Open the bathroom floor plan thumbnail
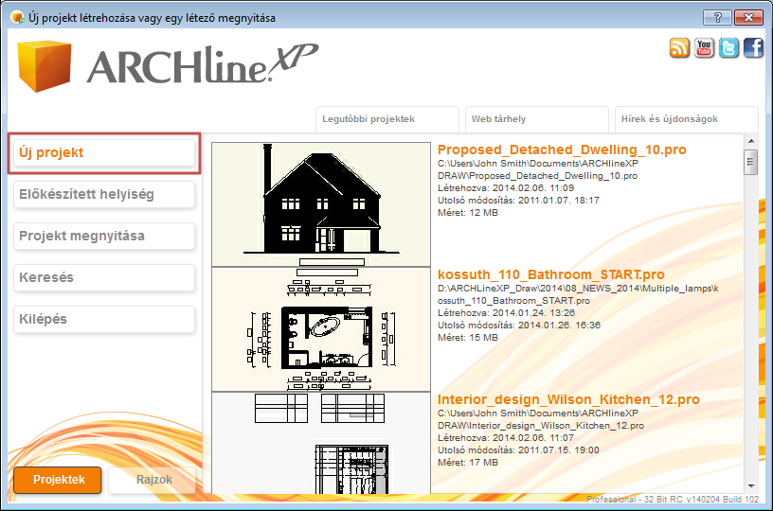Image resolution: width=773 pixels, height=511 pixels. (321, 329)
